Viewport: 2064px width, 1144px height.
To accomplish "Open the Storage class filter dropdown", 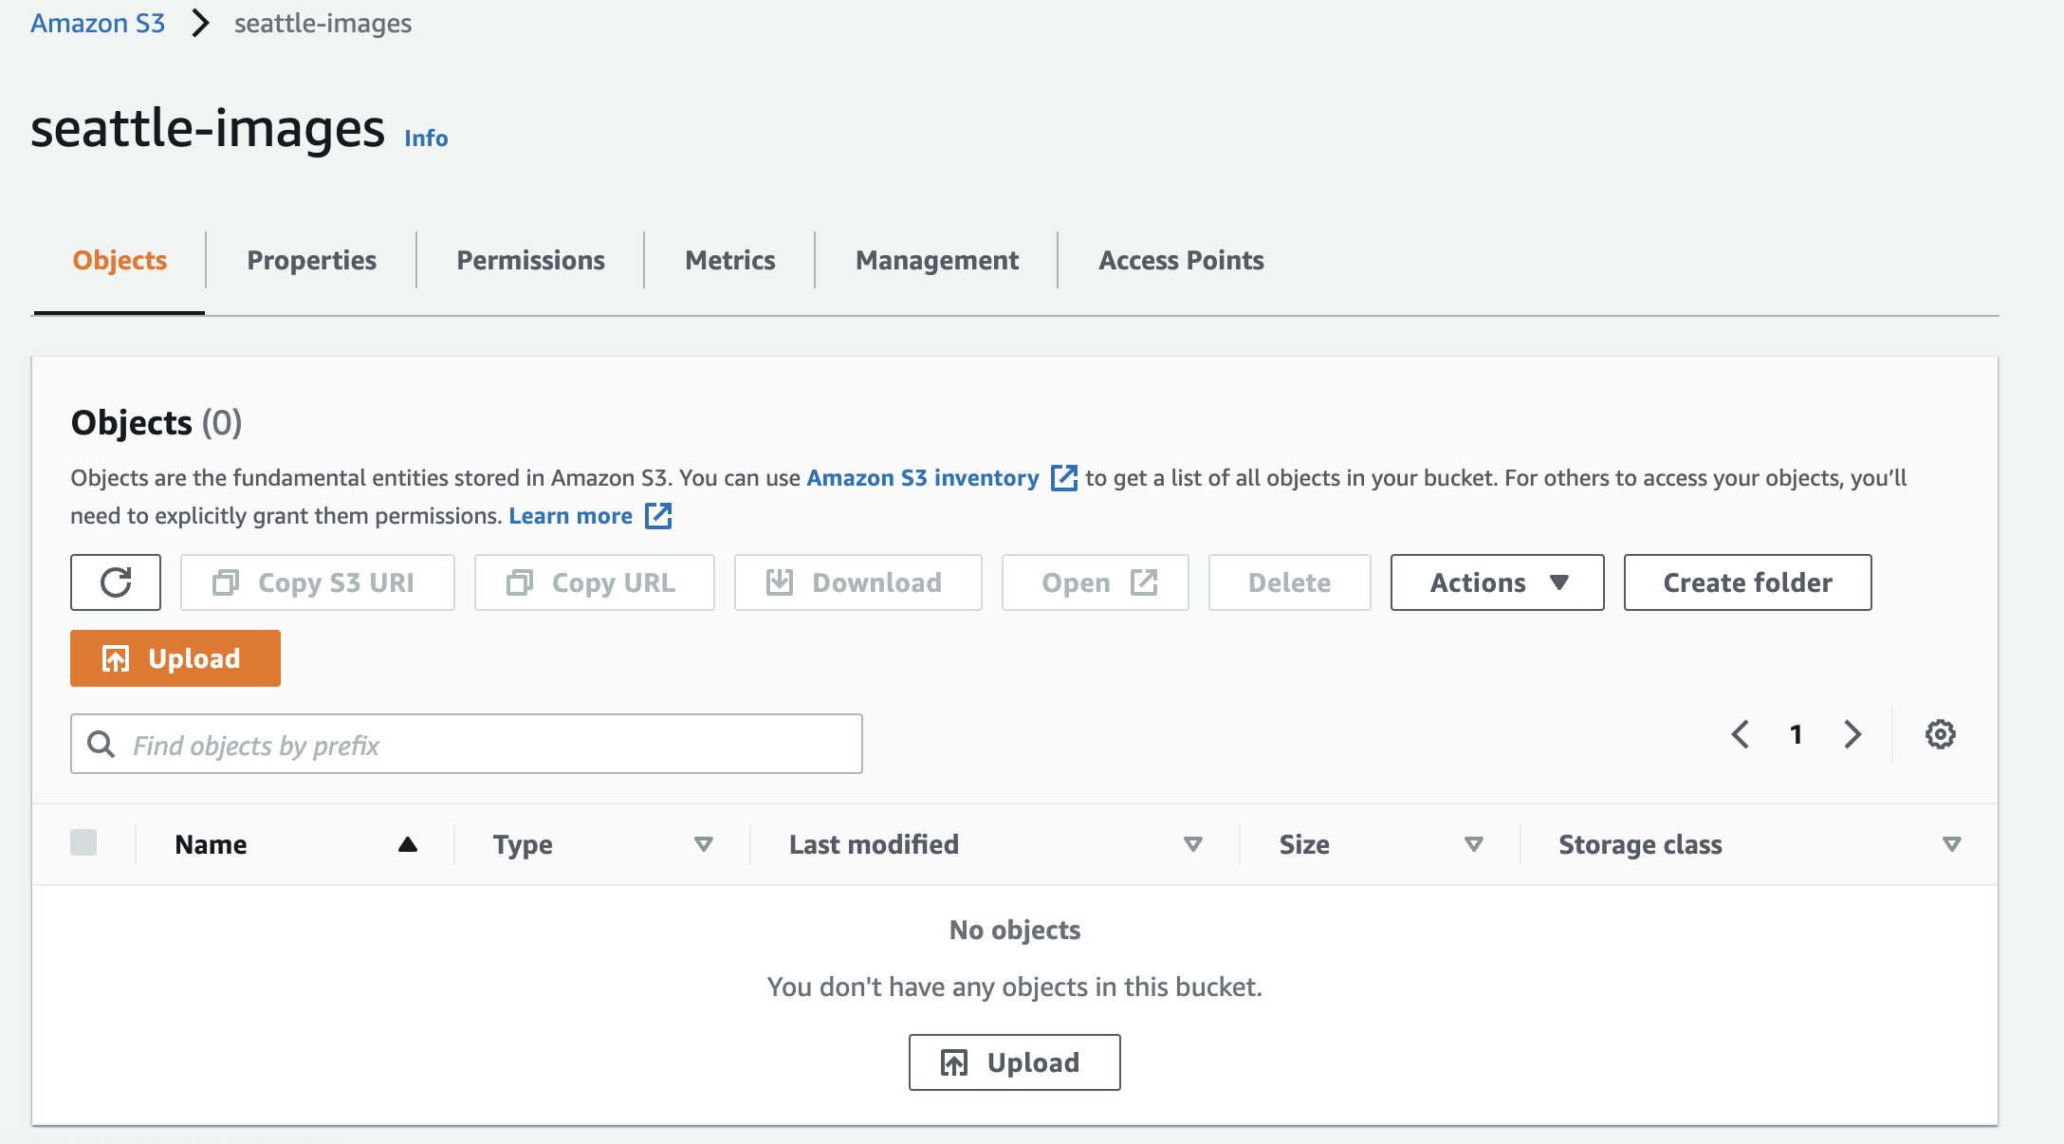I will point(1952,843).
